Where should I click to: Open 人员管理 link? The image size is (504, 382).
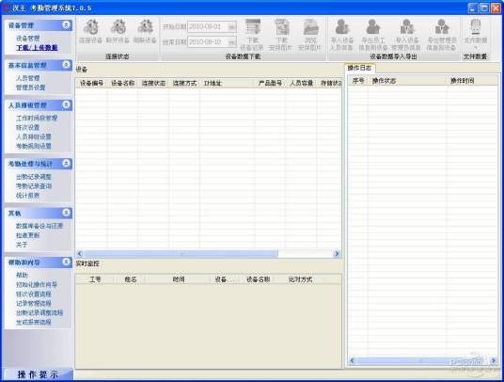[x=28, y=78]
